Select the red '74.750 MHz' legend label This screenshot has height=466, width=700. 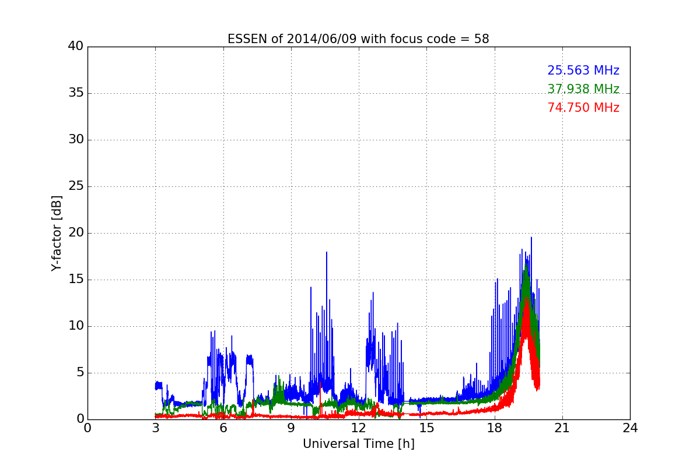pos(583,108)
